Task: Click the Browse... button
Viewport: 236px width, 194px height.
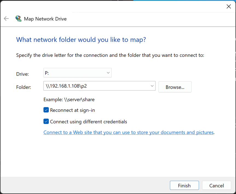Action: tap(175, 87)
